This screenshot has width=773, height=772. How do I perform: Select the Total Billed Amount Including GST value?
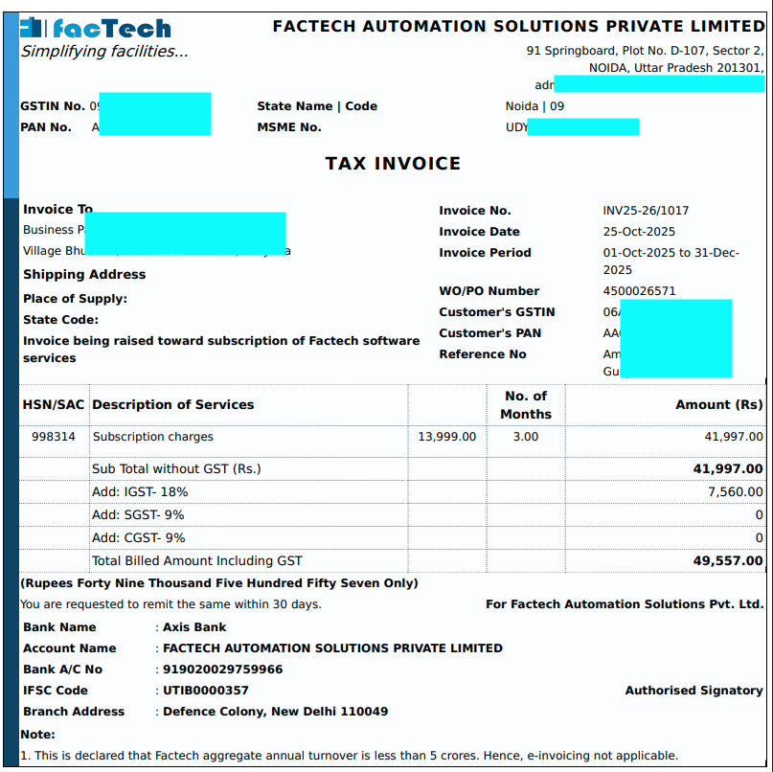point(729,560)
